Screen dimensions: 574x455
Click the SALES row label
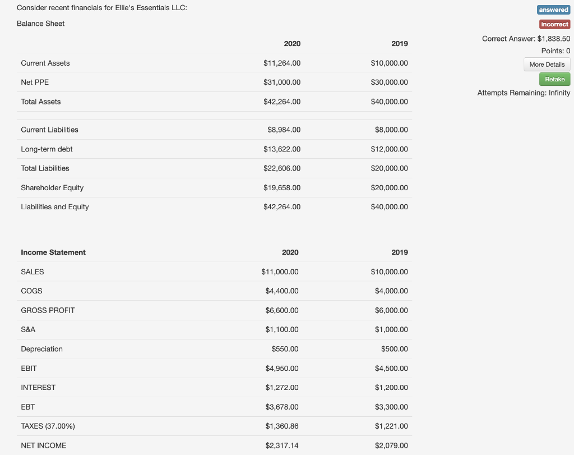(32, 272)
